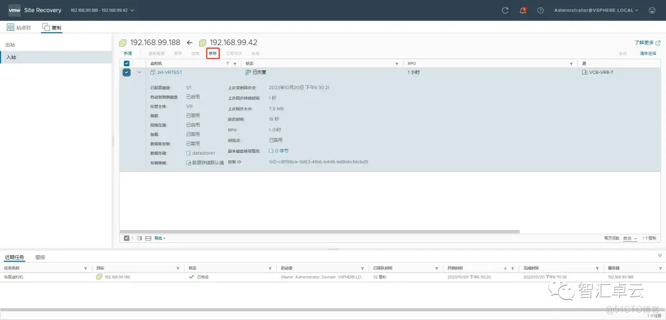
Task: Click 192.168.99.188 in tasks 目标 column
Action: 117,277
